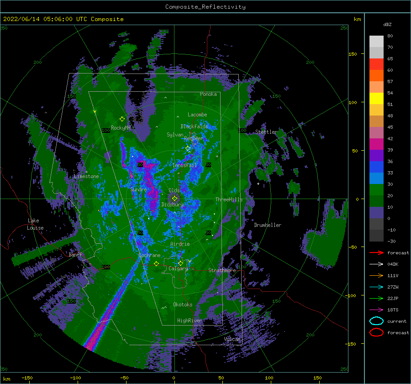Viewport: 411px width, 384px height.
Task: Click the yellow diamond marker above Calgary label
Action: click(180, 263)
